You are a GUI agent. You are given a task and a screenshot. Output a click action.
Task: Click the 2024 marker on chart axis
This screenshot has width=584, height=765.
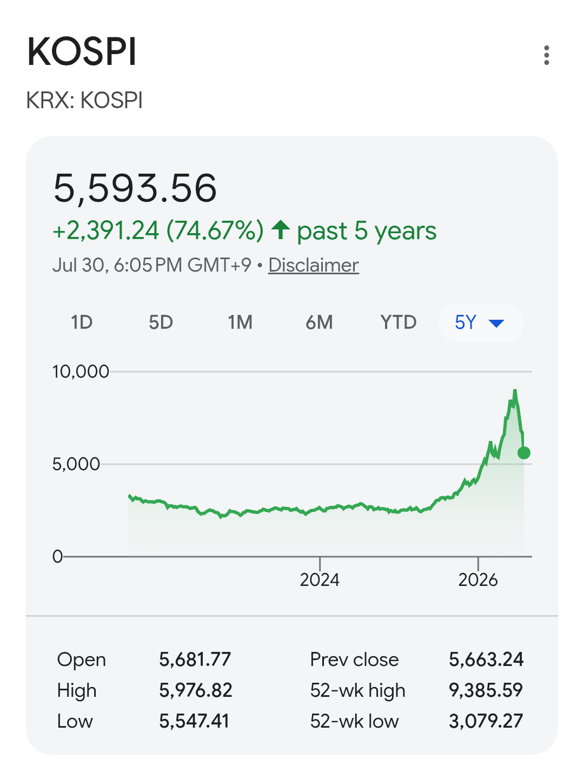click(320, 580)
